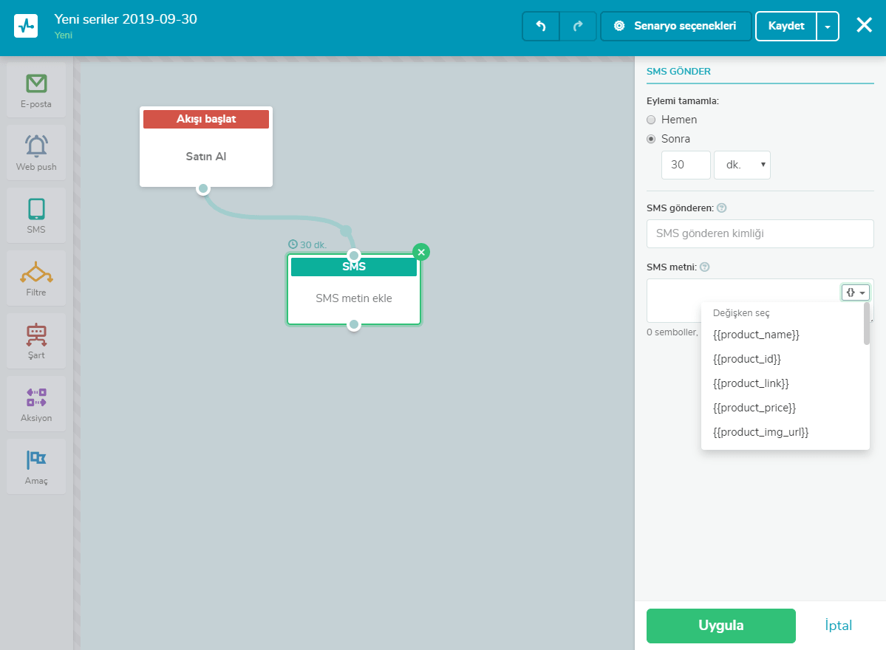Delete SMS node using green X badge
The image size is (886, 650).
(421, 252)
